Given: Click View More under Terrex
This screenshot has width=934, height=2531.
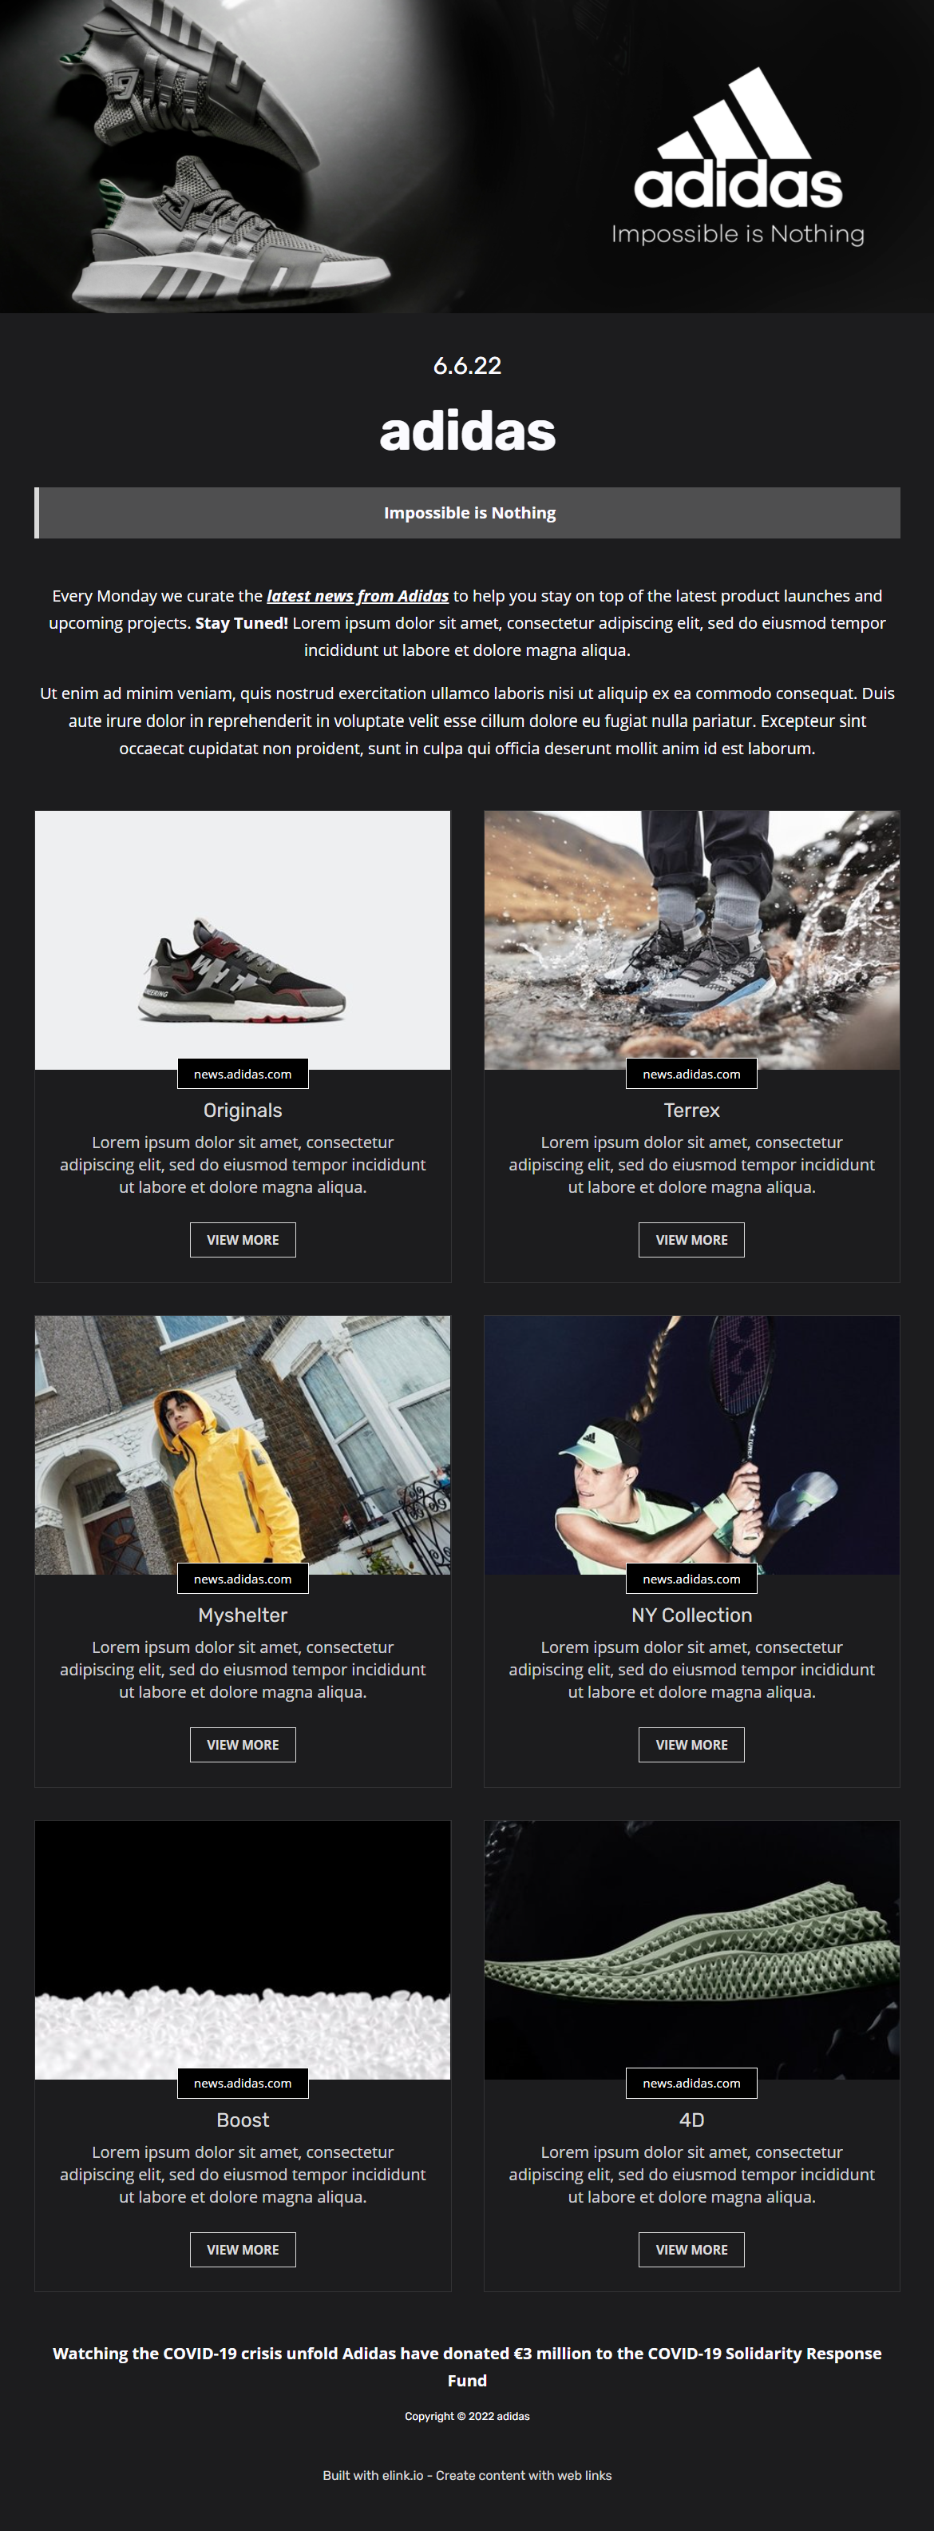Looking at the screenshot, I should point(691,1240).
